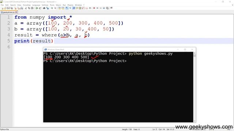234x131 pixels.
Task: Toggle file monitoring eye icon
Action: [90, 8]
